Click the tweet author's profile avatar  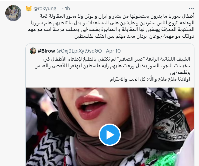click(13, 13)
